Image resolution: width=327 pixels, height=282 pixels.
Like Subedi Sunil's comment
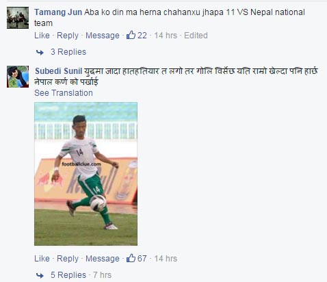[x=42, y=259]
